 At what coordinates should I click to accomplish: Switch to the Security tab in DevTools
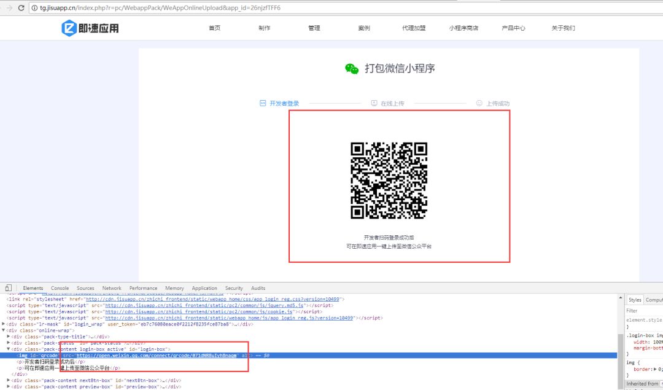(x=234, y=288)
